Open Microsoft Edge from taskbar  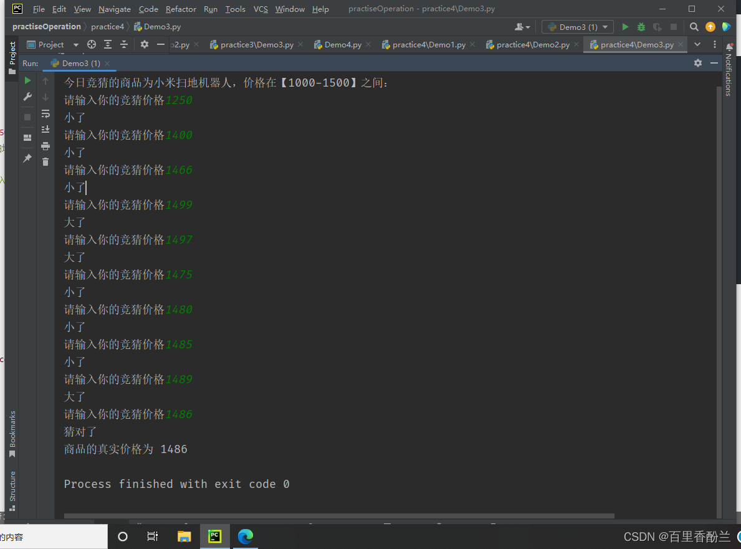[246, 537]
